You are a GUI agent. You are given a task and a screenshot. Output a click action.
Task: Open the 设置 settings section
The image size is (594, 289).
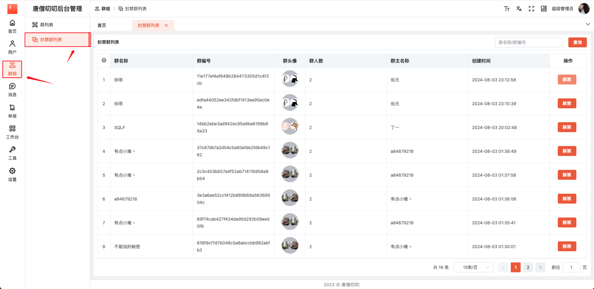(x=12, y=175)
